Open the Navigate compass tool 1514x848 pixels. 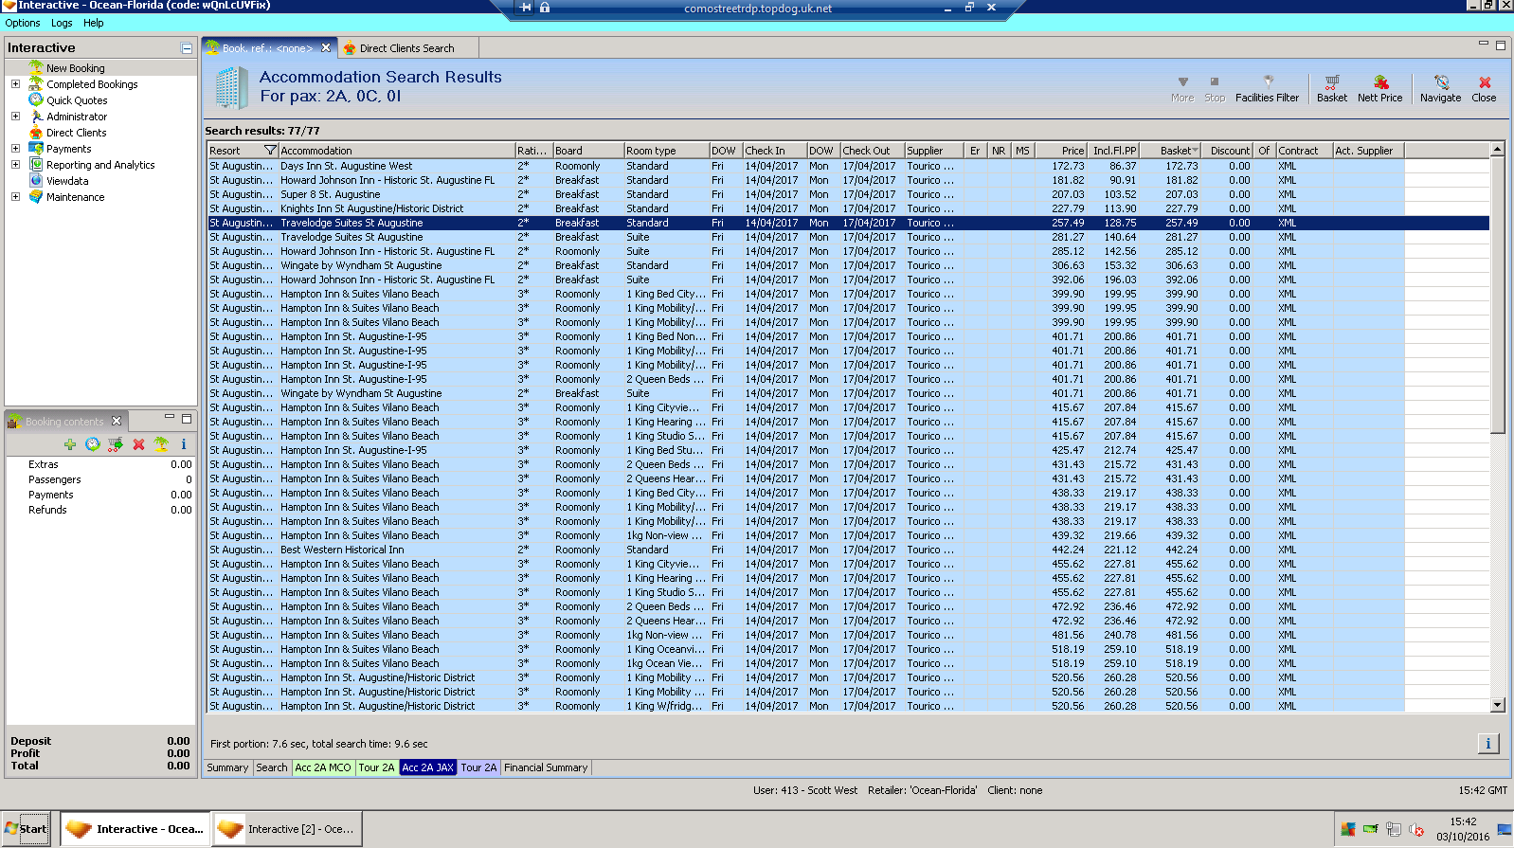1440,88
